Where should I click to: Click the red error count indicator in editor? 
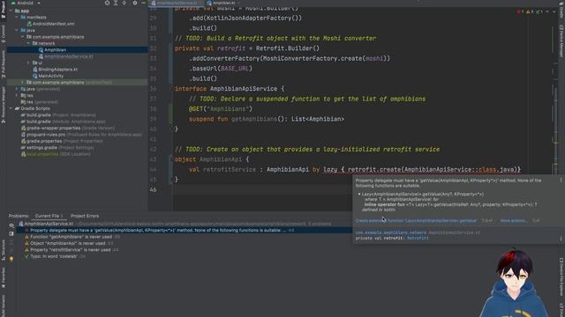[520, 11]
